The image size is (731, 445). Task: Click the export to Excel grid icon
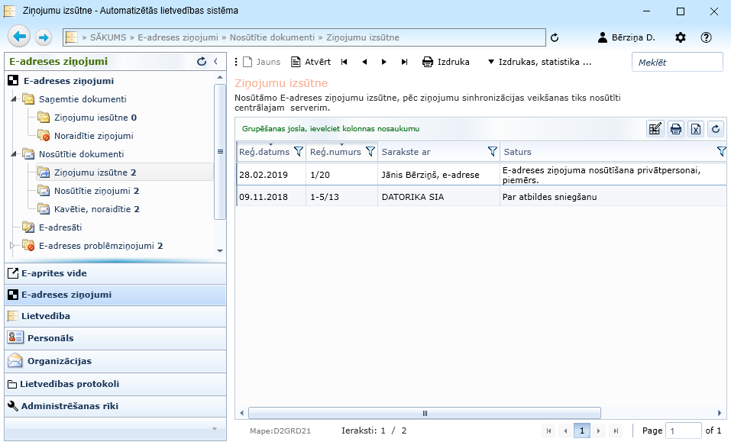(x=695, y=129)
